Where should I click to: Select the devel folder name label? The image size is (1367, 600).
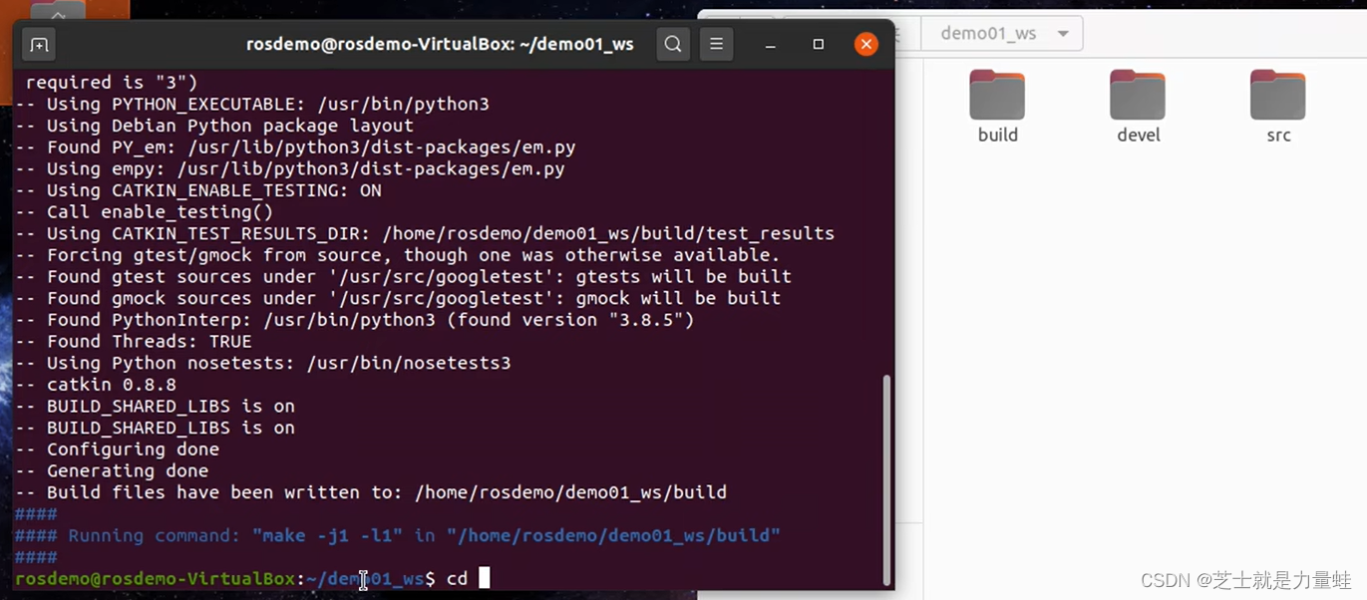pyautogui.click(x=1137, y=135)
